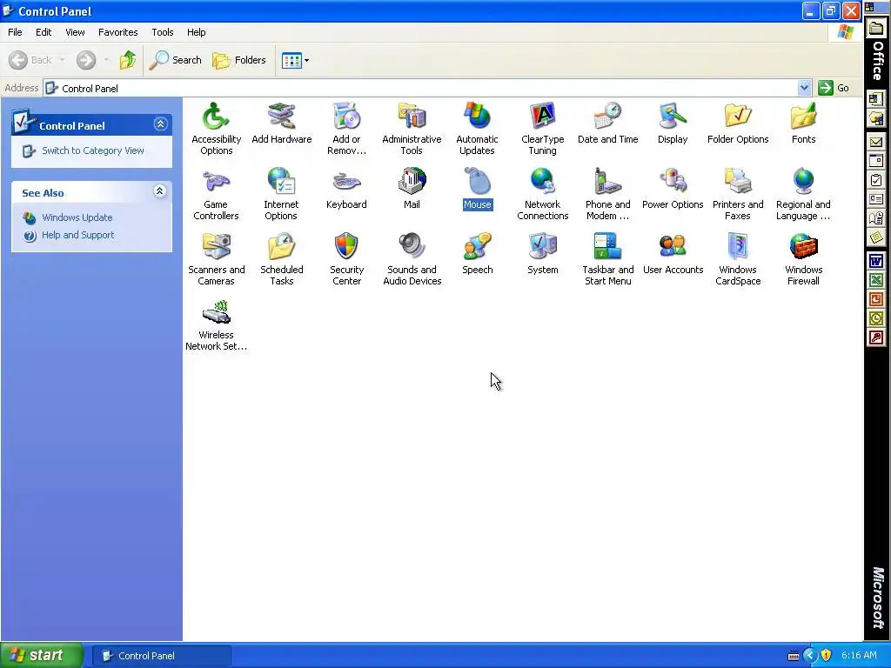The height and width of the screenshot is (668, 891).
Task: Open Windows Firewall icon
Action: pyautogui.click(x=803, y=247)
